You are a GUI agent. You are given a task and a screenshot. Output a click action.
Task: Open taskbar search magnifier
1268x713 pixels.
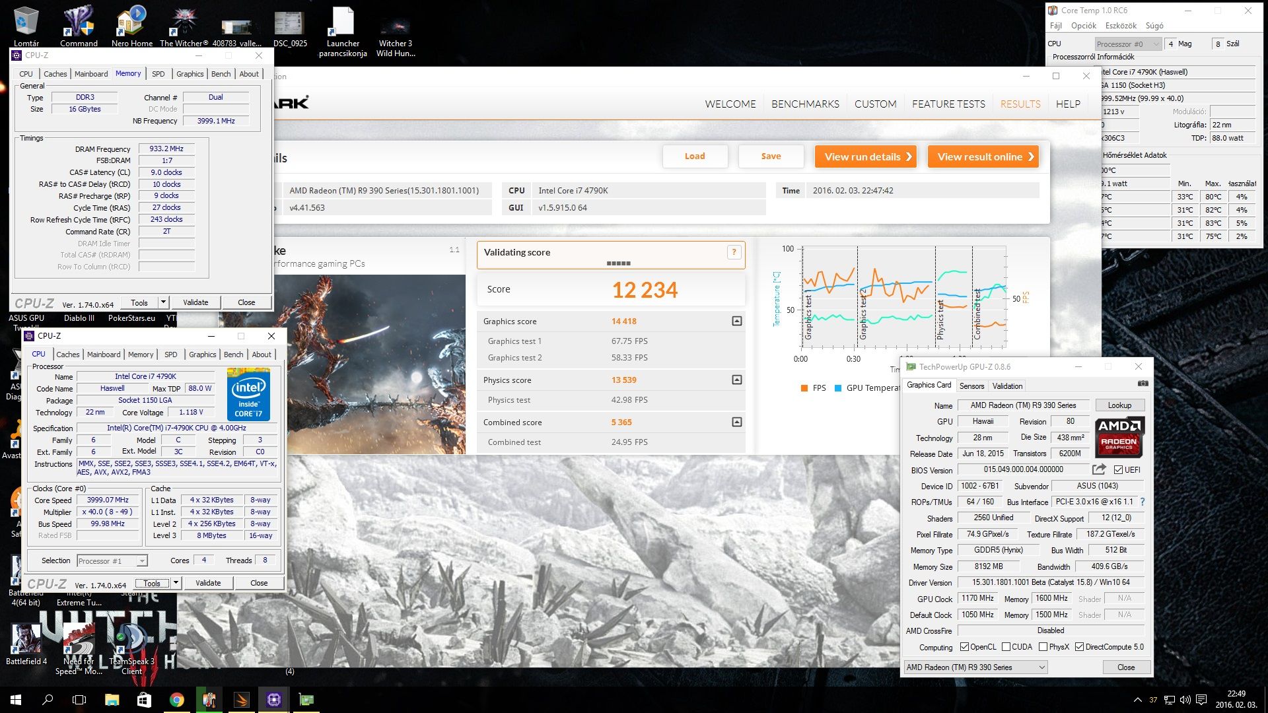(x=48, y=700)
